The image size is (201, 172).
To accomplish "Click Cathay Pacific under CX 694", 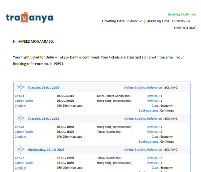I will (x=24, y=101).
